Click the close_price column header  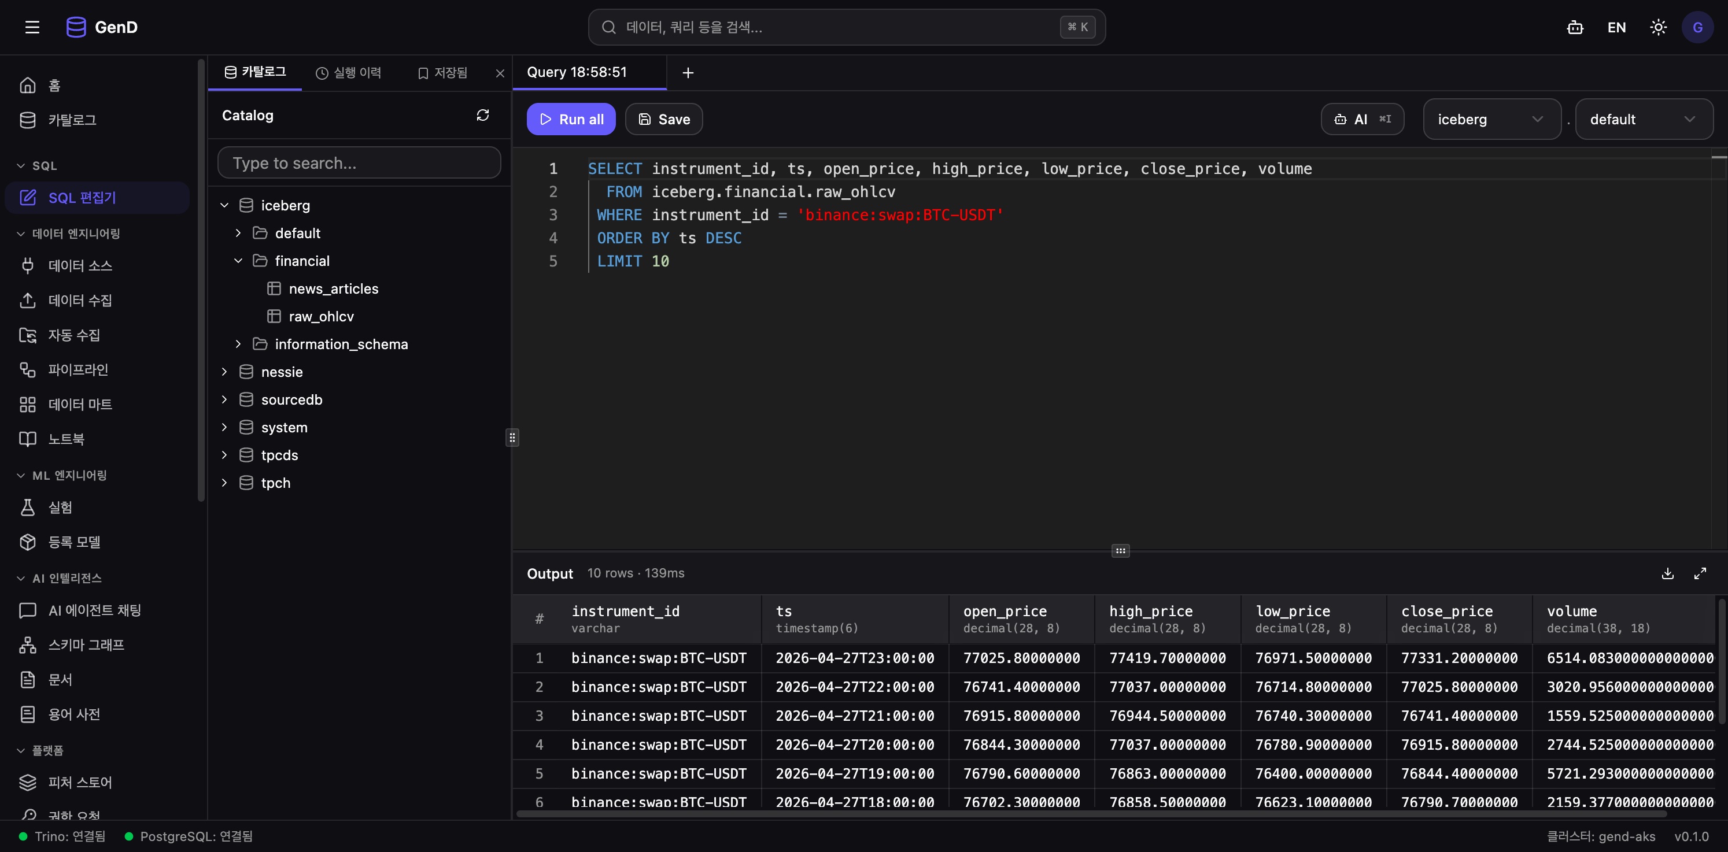(x=1459, y=618)
